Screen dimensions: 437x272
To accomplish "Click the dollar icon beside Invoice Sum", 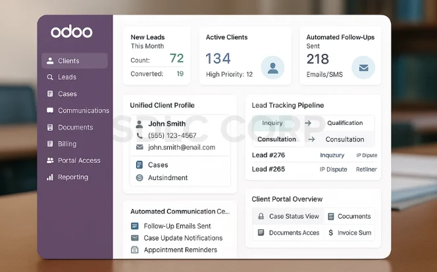I will pyautogui.click(x=331, y=233).
